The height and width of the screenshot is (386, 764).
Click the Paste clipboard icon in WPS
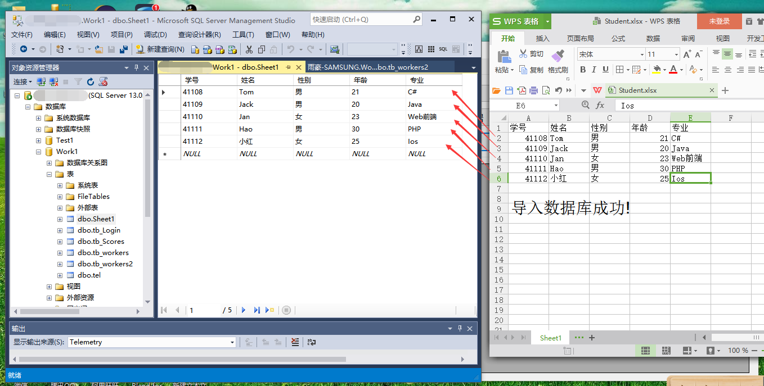tap(504, 56)
